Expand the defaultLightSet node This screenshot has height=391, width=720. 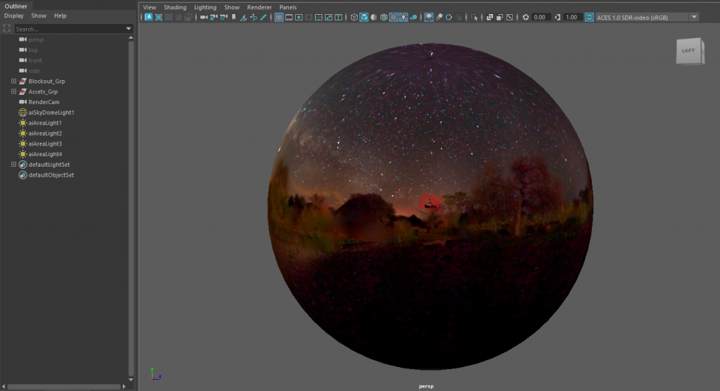(x=14, y=164)
